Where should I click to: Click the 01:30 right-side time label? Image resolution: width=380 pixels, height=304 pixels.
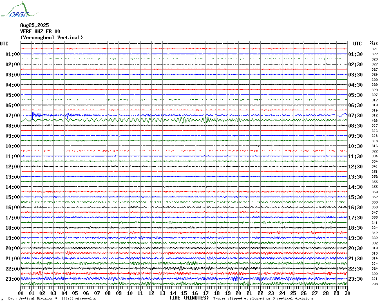click(x=355, y=54)
